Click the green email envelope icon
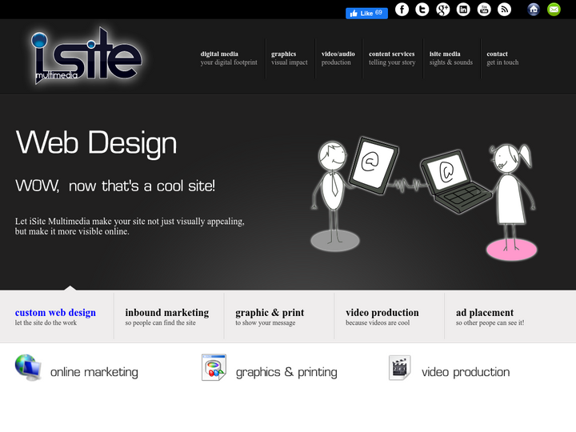The width and height of the screenshot is (576, 432). [x=554, y=10]
